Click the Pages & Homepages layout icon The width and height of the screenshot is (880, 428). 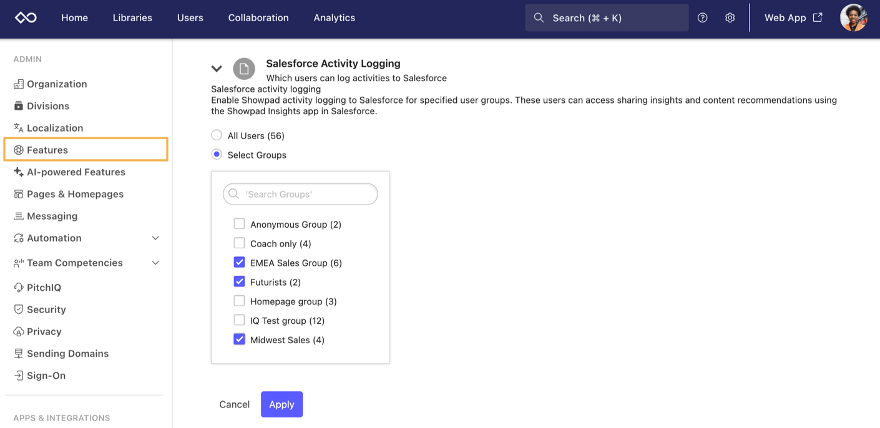[x=19, y=194]
